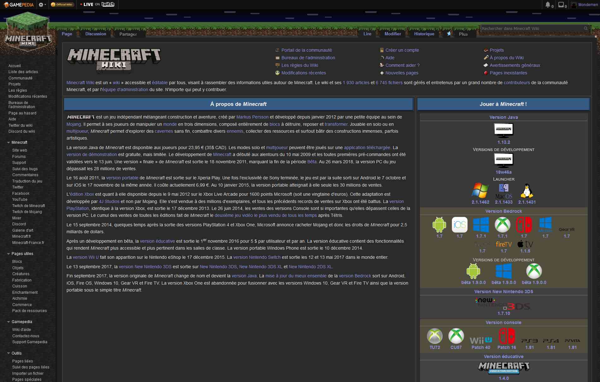
Task: Open Suivi des bugs in sidebar
Action: coord(25,169)
